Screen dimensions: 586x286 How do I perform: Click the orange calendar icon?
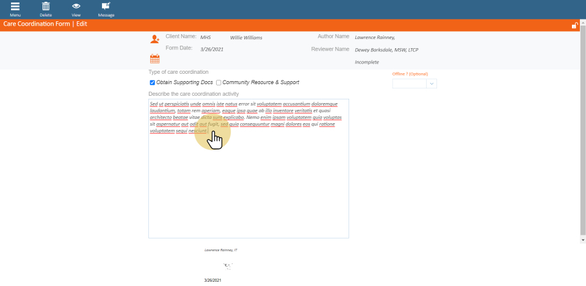pyautogui.click(x=154, y=59)
